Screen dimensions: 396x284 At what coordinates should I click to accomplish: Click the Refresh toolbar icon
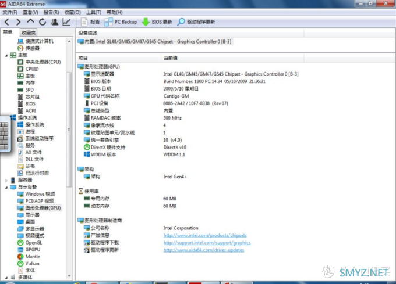pyautogui.click(x=43, y=22)
